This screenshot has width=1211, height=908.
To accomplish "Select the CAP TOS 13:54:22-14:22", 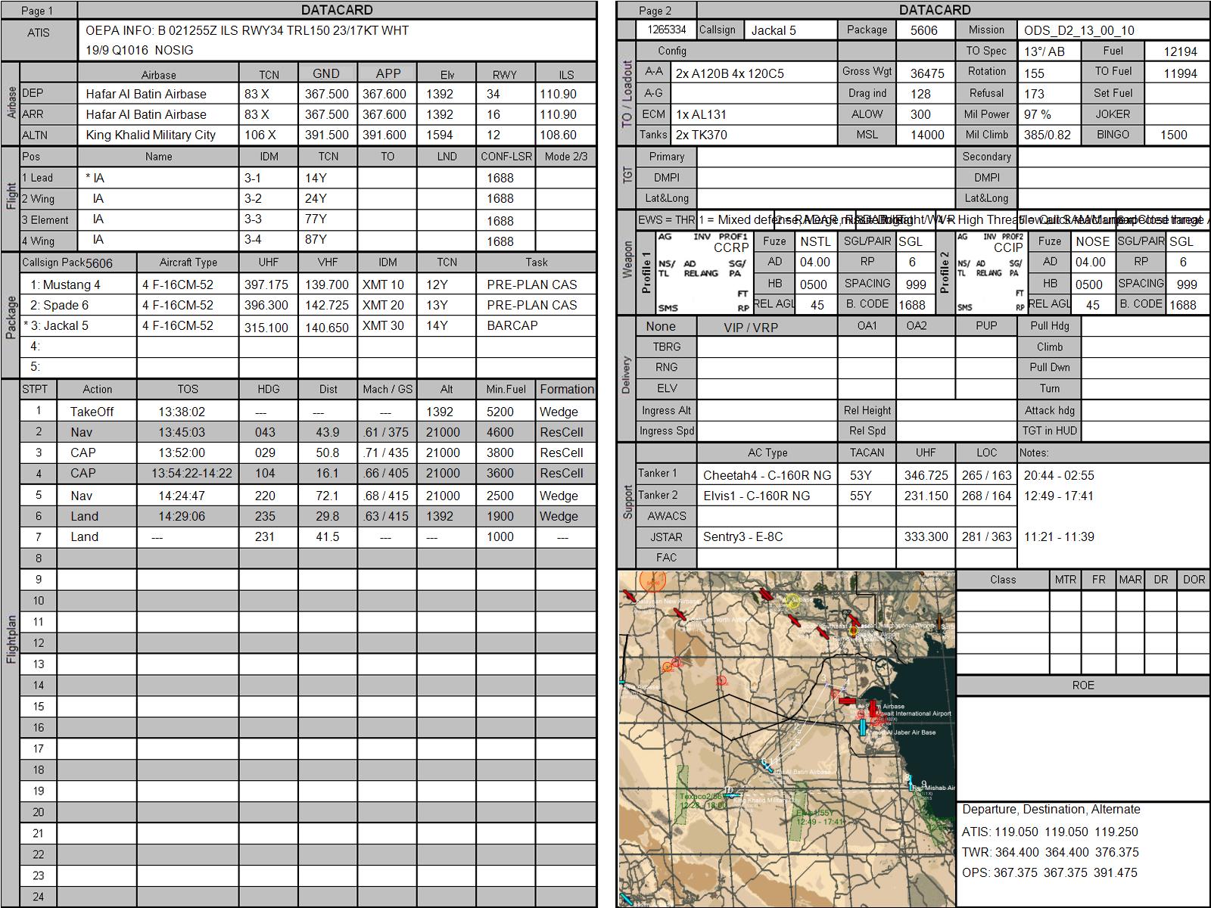I will (x=191, y=474).
